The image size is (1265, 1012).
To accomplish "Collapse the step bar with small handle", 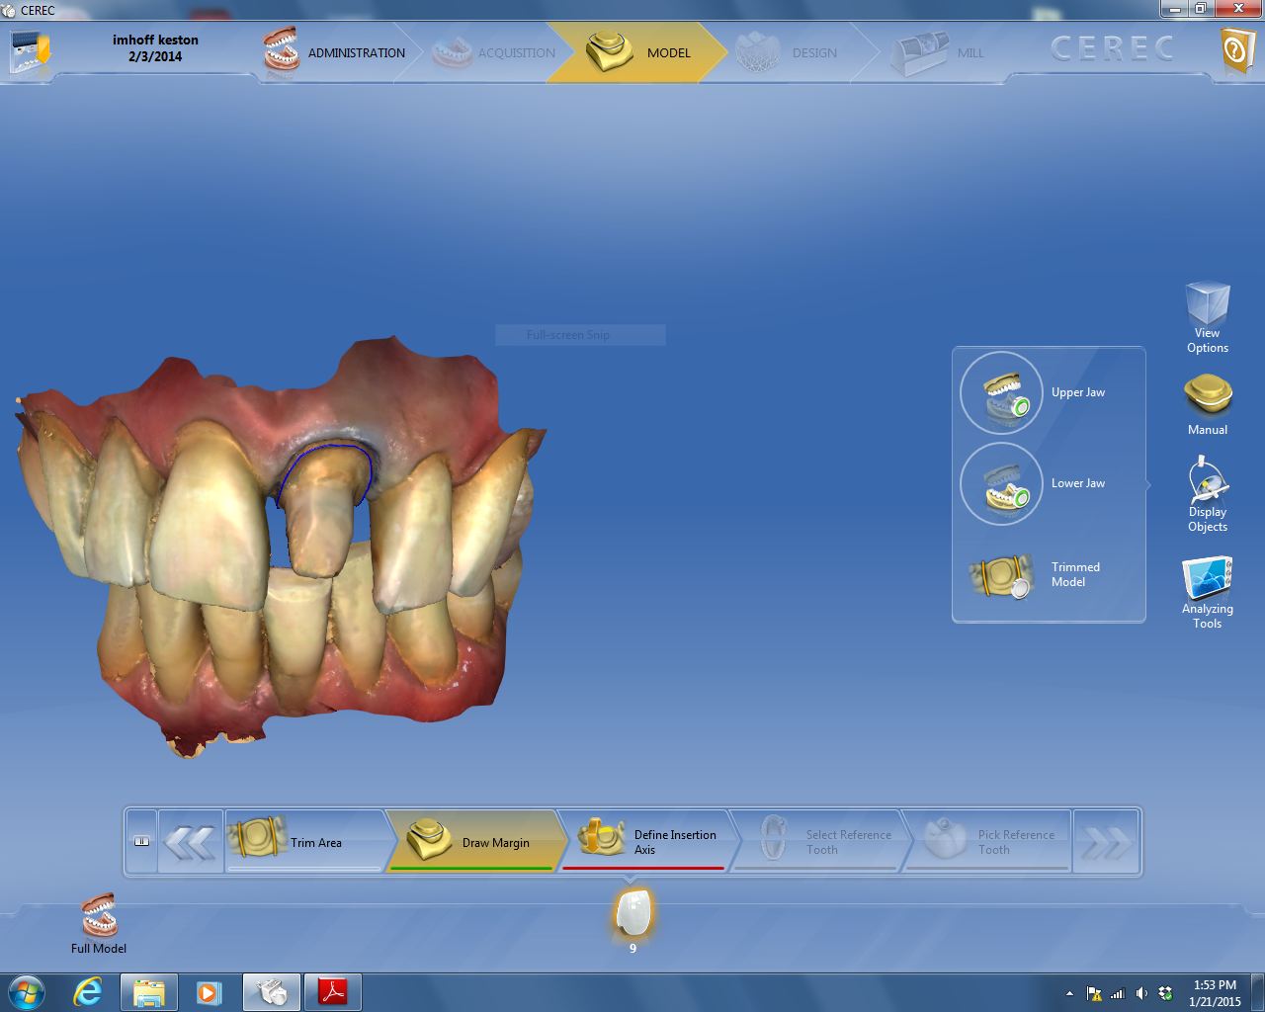I will (141, 842).
